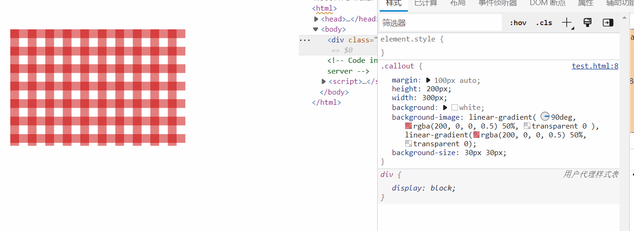Switch to the 布局 tab
The image size is (634, 231).
[x=458, y=3]
